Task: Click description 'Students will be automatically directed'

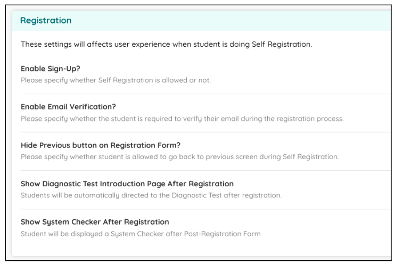Action: click(151, 195)
